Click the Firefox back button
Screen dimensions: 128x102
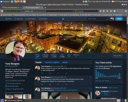click(x=2, y=11)
